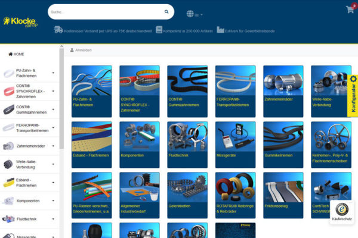The width and height of the screenshot is (358, 238).
Task: Click the sidebar vertical scrollbar
Action: (61, 99)
